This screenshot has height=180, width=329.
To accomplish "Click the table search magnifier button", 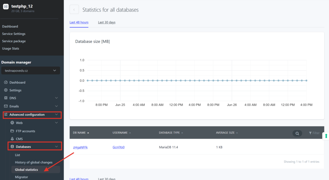I will [297, 133].
